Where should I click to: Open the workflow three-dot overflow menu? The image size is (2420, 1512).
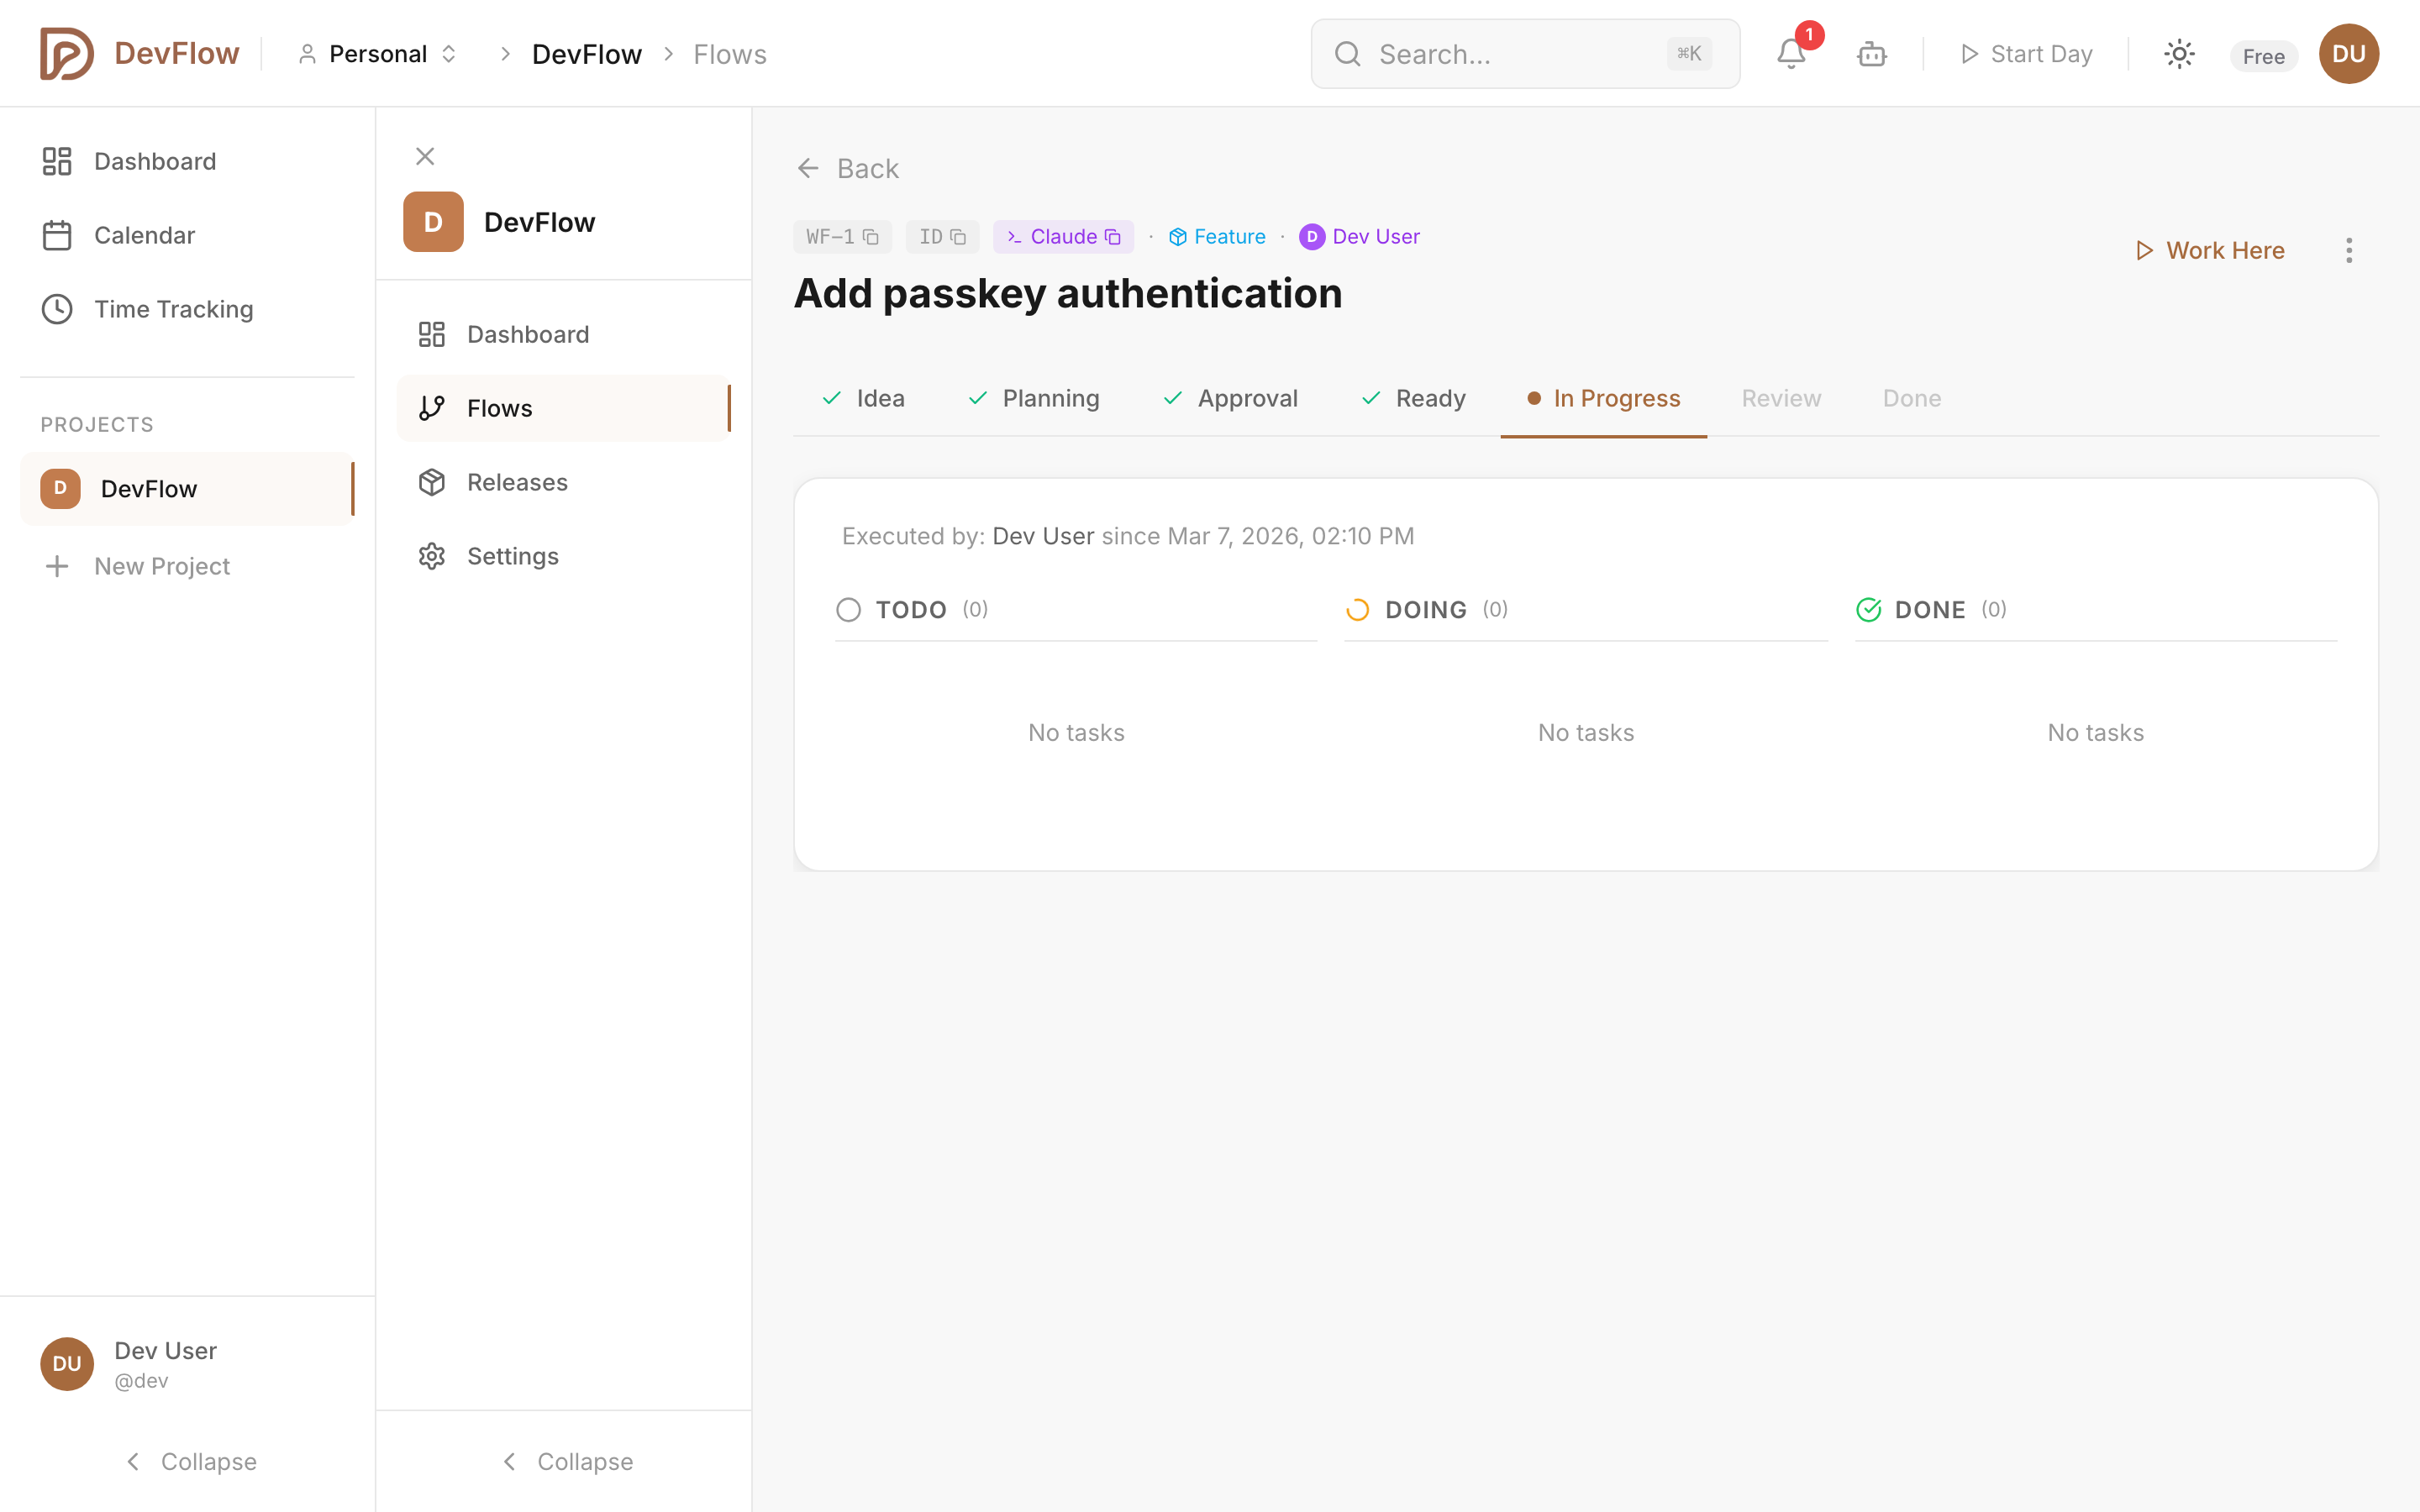[2349, 250]
